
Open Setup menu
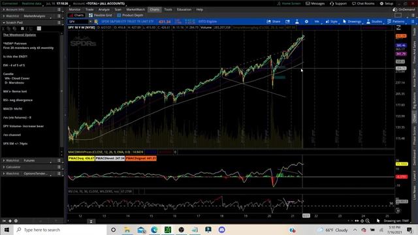387,3
